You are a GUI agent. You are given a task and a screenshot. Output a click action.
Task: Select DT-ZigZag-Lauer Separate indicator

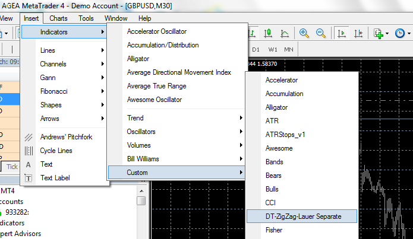point(302,216)
